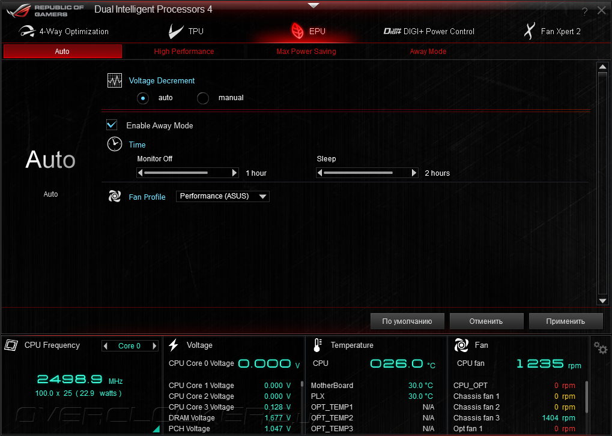This screenshot has width=612, height=436.
Task: Select Away Mode tab
Action: (x=428, y=52)
